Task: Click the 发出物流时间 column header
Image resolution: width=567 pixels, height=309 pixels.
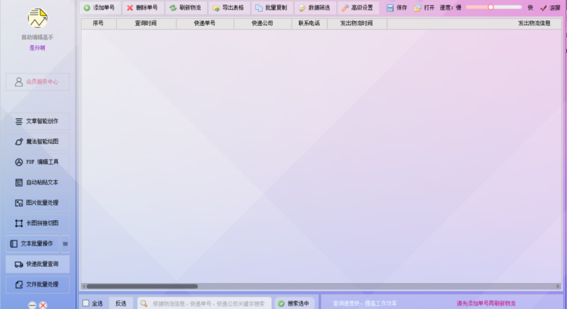Action: 357,23
